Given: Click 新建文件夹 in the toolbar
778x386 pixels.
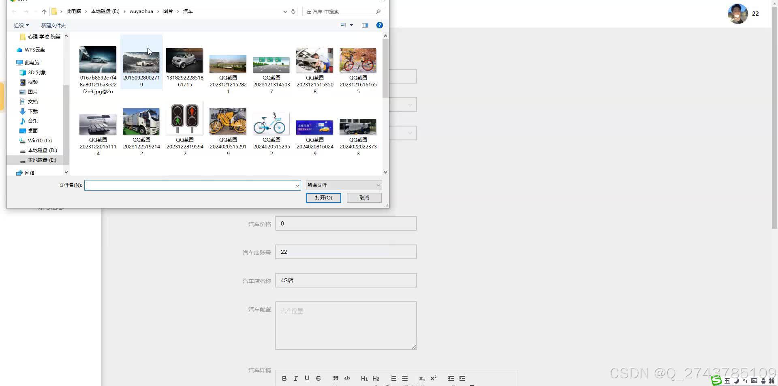Looking at the screenshot, I should click(53, 25).
